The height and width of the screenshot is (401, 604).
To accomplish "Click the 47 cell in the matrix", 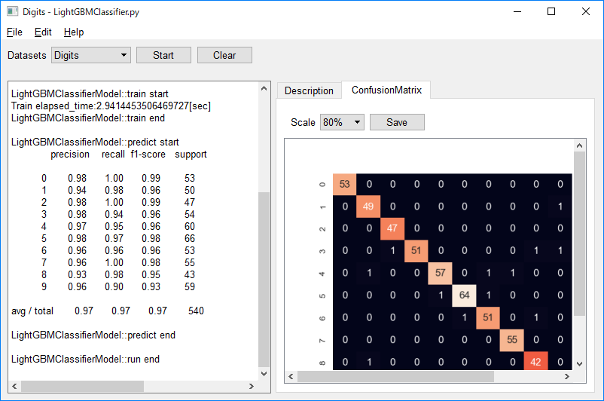I will [x=392, y=228].
